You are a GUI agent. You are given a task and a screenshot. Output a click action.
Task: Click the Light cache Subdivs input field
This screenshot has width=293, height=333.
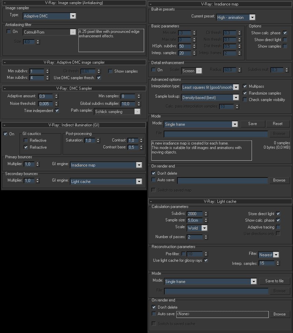195,214
